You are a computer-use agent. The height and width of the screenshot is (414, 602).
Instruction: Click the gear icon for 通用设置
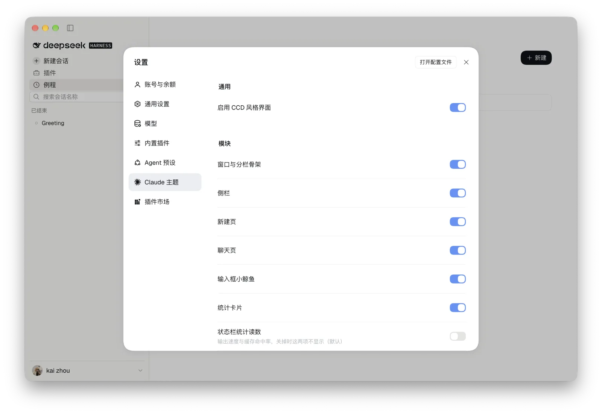pos(137,104)
